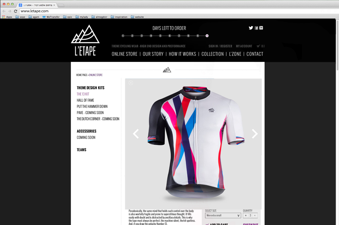Go to the COLLECTION menu item
This screenshot has width=339, height=225.
(213, 54)
